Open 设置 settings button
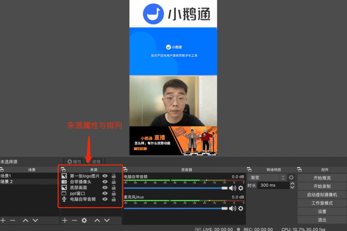The height and width of the screenshot is (231, 347). click(x=322, y=212)
